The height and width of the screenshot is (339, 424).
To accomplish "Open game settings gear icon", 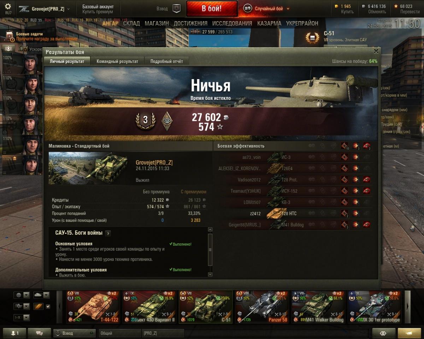I will (x=8, y=6).
